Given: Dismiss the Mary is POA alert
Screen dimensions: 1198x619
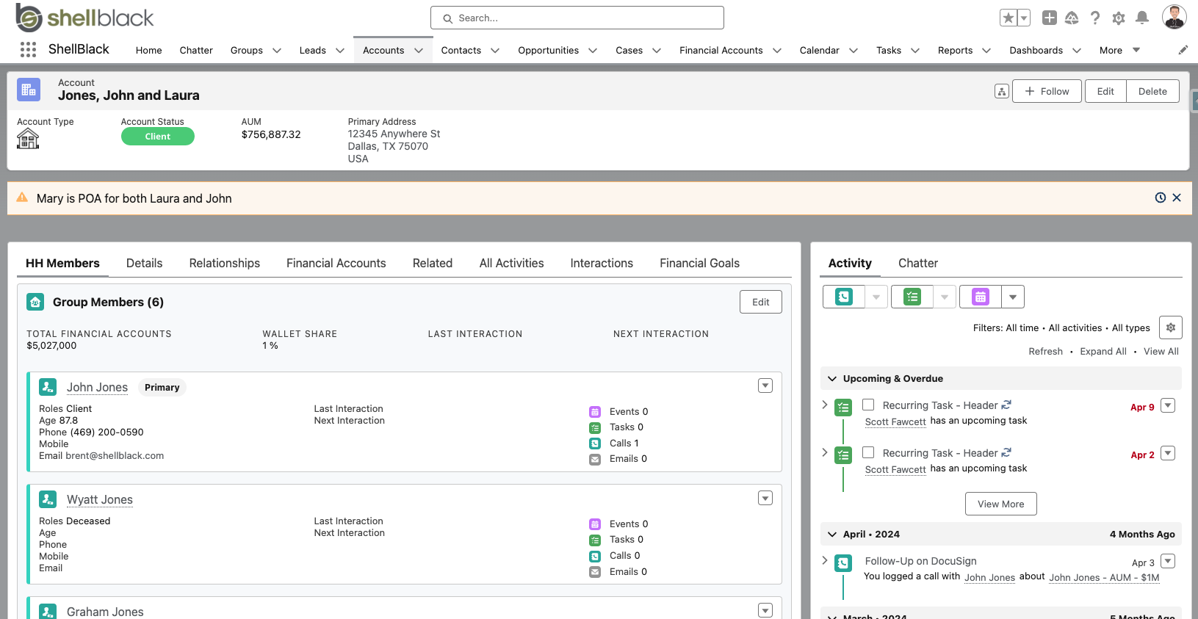Looking at the screenshot, I should [1177, 198].
